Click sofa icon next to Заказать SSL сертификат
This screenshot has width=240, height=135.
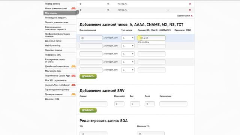[x=73, y=85]
